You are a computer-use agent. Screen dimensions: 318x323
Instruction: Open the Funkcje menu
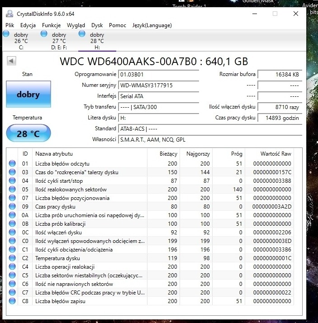(x=51, y=25)
